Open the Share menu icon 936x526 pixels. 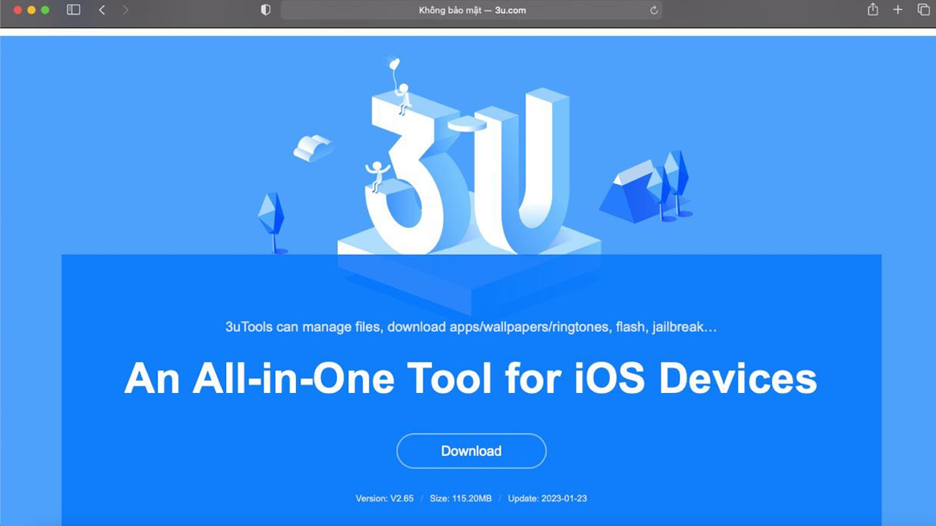[x=872, y=9]
